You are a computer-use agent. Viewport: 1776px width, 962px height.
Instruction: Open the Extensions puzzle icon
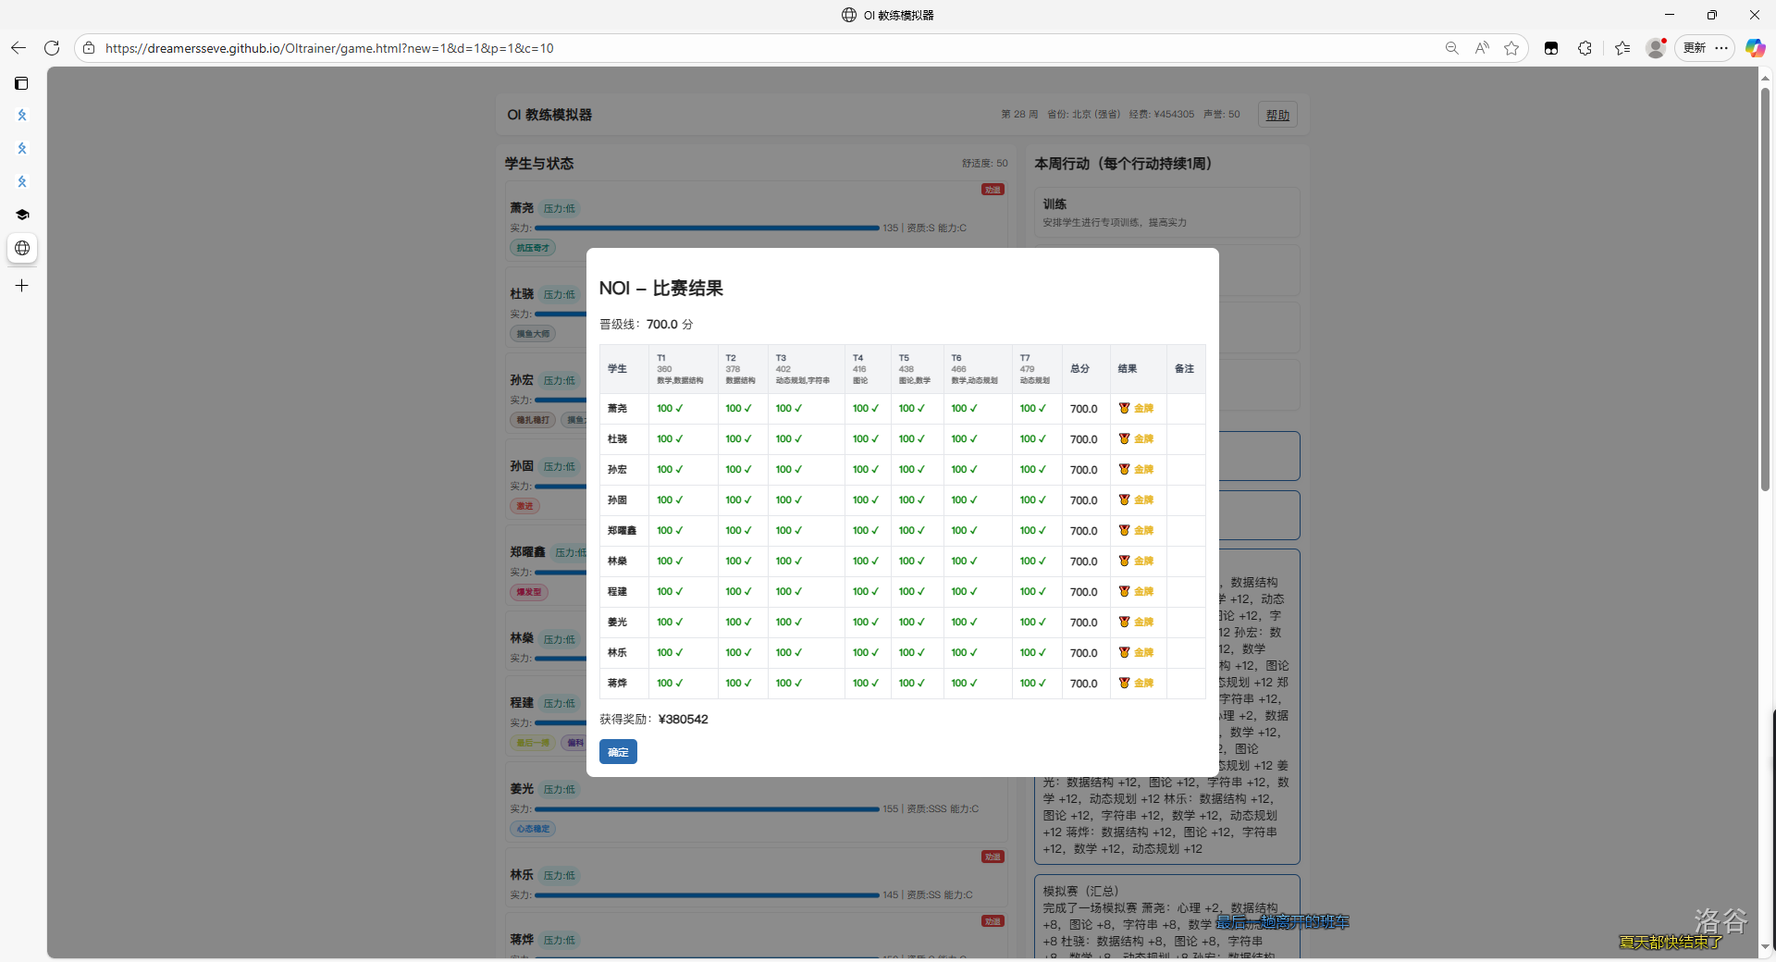[x=1585, y=48]
